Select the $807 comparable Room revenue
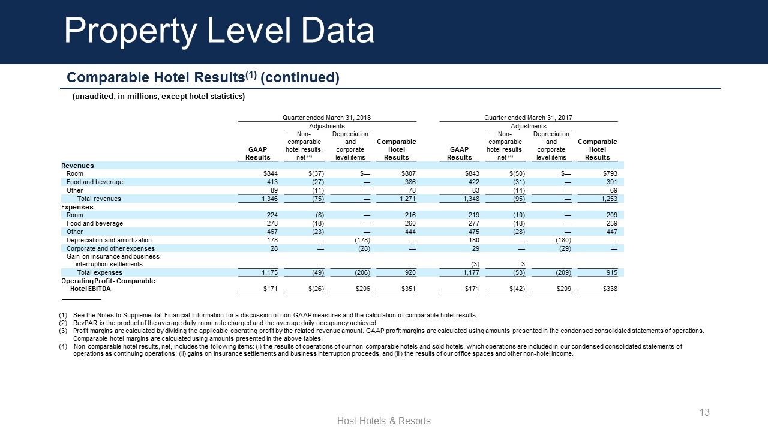The width and height of the screenshot is (768, 432). [409, 174]
